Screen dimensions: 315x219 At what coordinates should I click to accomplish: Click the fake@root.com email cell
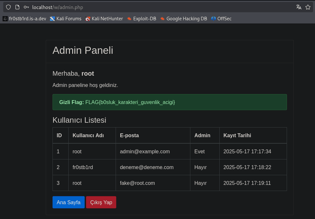pos(137,183)
